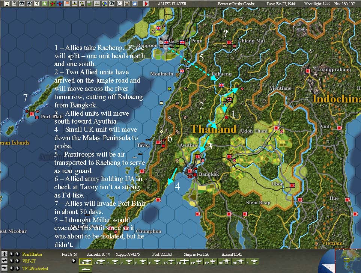Click the weather cloud toolbar icon

coord(134,3)
